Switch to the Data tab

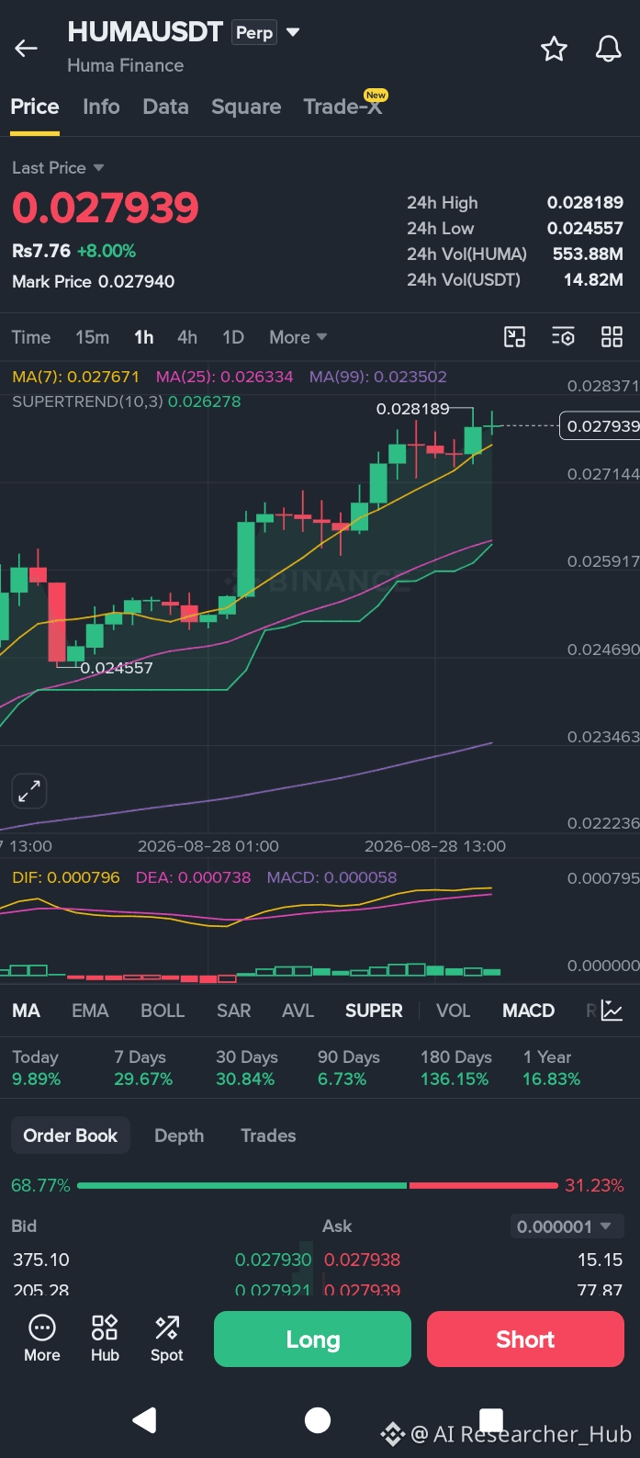pos(166,107)
